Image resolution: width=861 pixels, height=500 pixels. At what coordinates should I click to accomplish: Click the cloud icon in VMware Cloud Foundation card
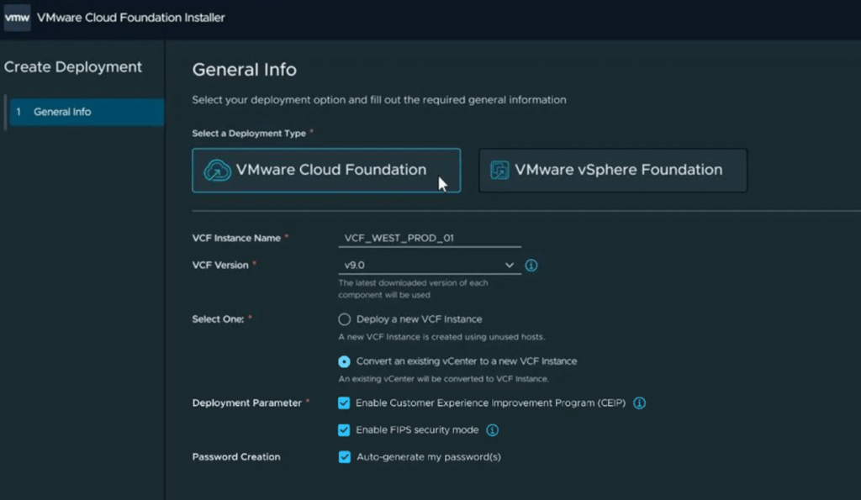click(218, 171)
